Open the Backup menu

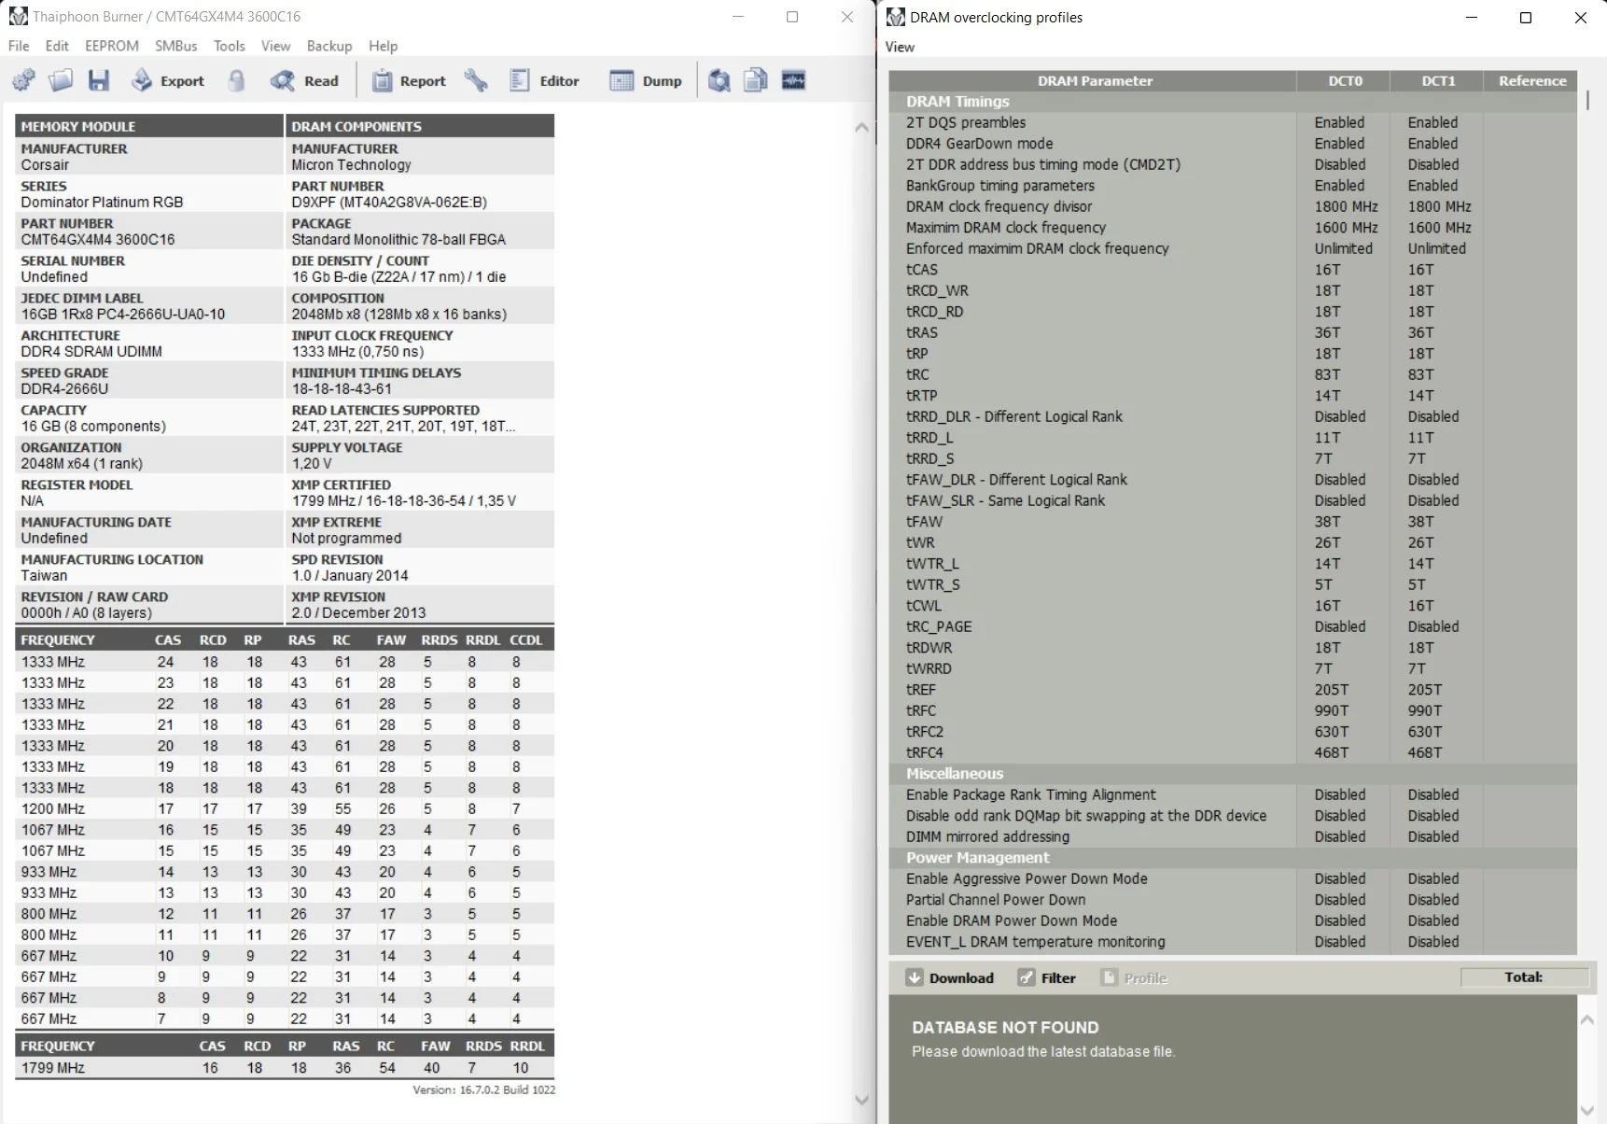point(329,46)
